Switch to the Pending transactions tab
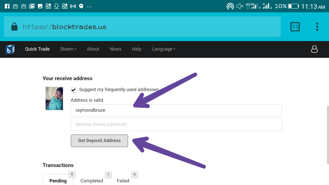 click(x=58, y=180)
